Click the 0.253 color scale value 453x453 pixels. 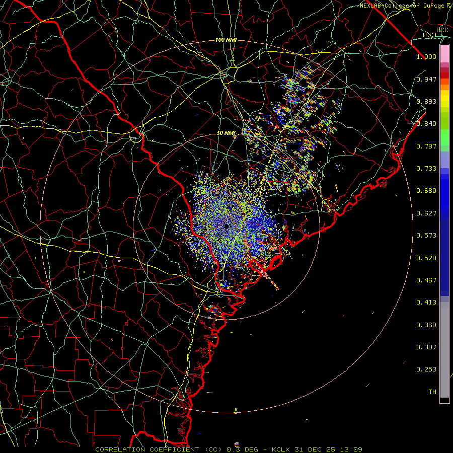click(x=426, y=369)
